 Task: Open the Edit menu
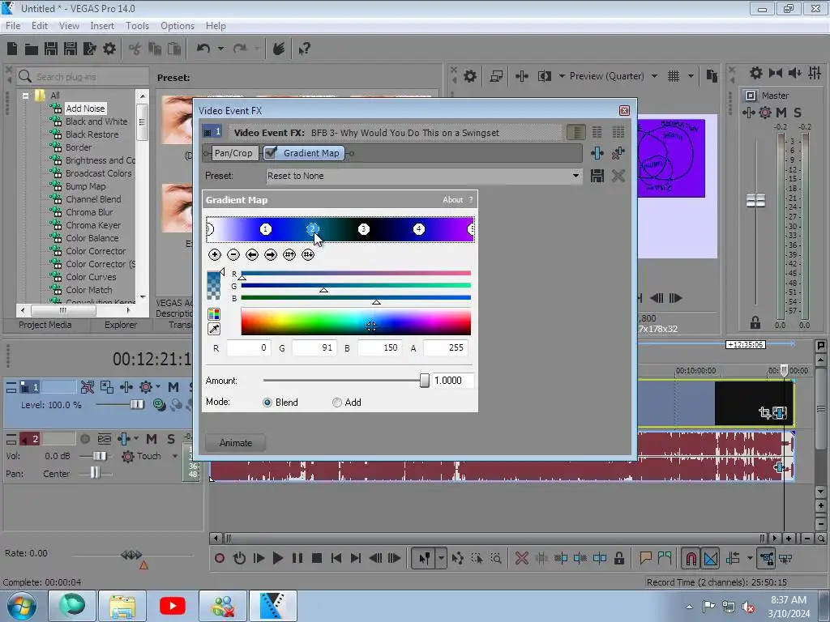(39, 25)
